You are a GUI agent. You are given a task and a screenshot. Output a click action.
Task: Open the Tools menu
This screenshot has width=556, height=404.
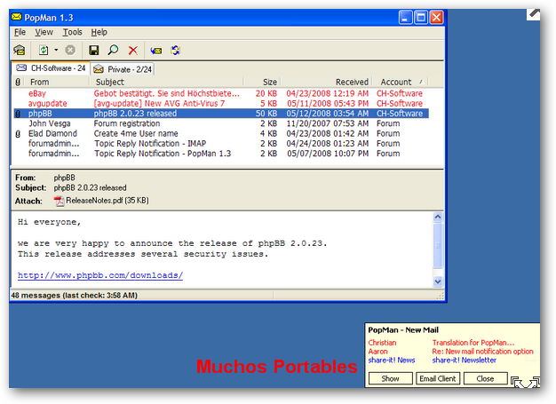tap(72, 32)
